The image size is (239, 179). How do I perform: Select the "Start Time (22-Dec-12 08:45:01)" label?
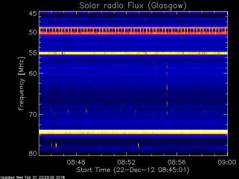click(133, 170)
